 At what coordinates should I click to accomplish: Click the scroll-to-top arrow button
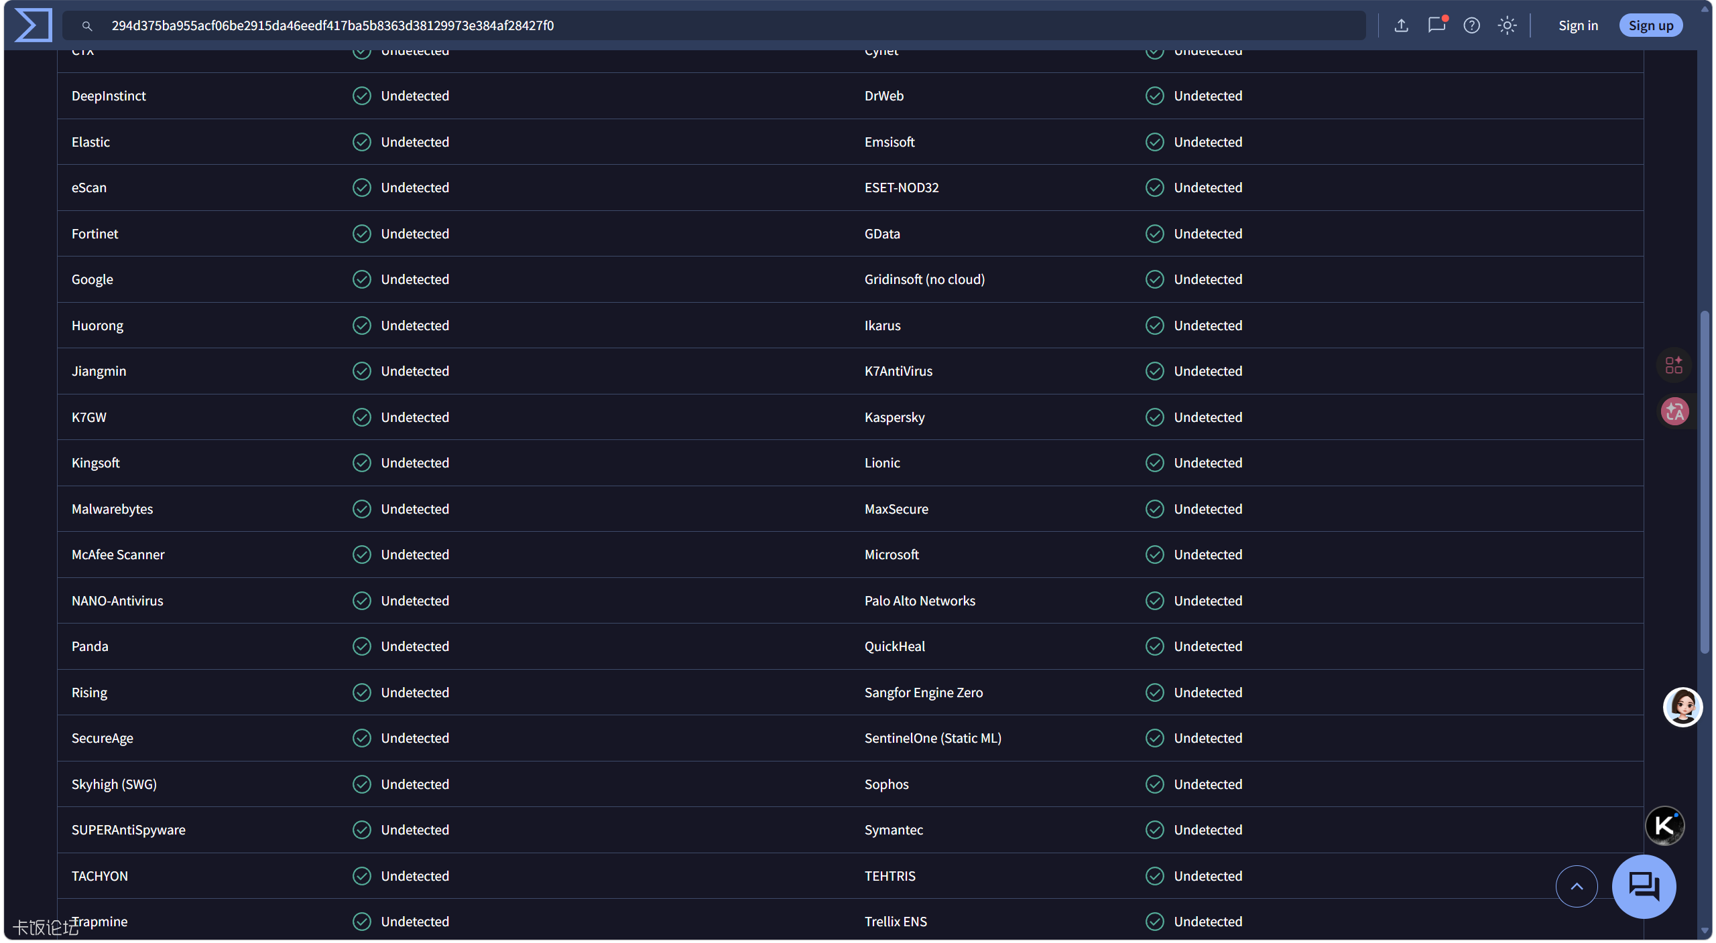coord(1577,887)
